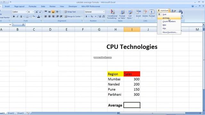This screenshot has width=205, height=115.
Task: Click the Comma Style icon
Action: 95,16
